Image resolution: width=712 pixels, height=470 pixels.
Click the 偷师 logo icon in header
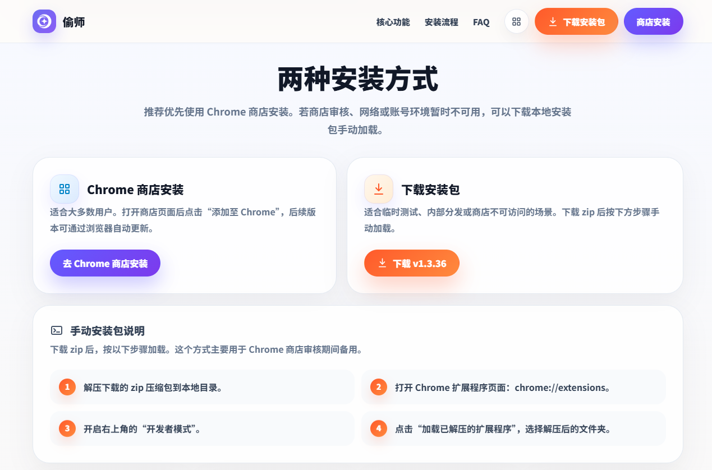pos(44,21)
